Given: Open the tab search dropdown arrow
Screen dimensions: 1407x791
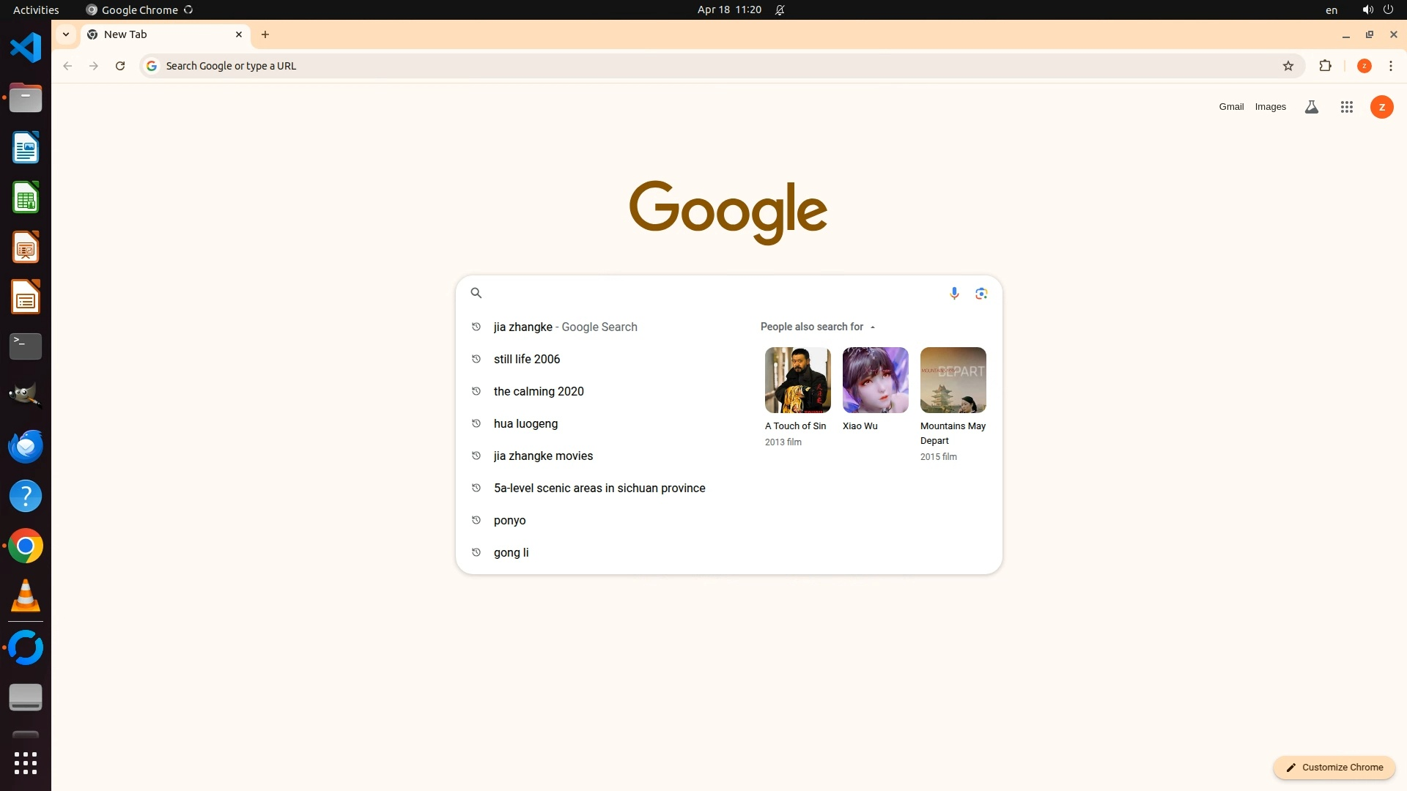Looking at the screenshot, I should (x=66, y=34).
